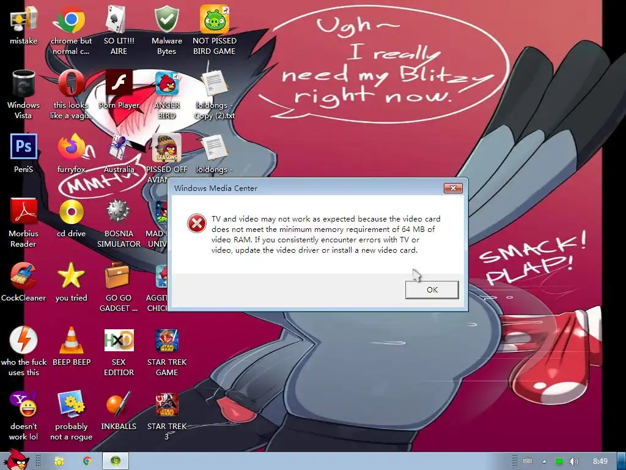
Task: Click the Show desktop strip at the taskbar end
Action: [622, 461]
